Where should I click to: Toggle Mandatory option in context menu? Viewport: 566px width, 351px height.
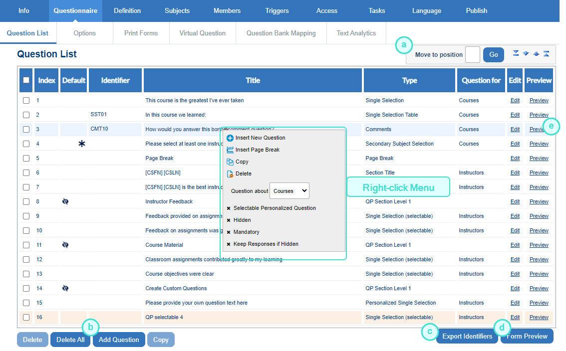point(243,232)
